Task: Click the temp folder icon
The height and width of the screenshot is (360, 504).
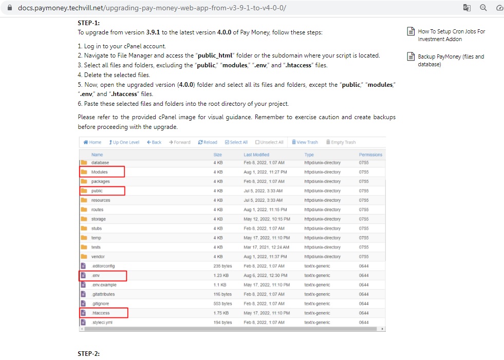Action: click(x=84, y=238)
